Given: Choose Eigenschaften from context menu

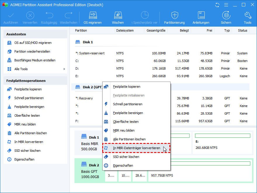Looking at the screenshot, I should tap(136, 166).
